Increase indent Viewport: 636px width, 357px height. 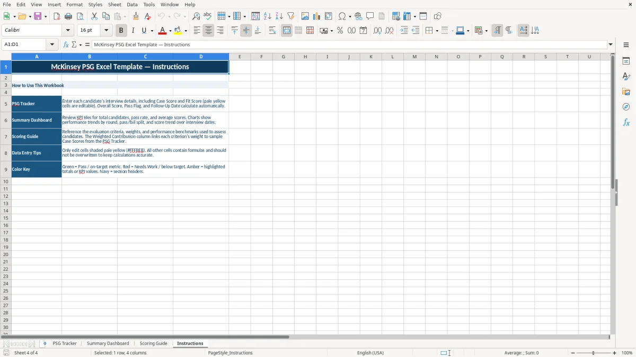tap(404, 31)
